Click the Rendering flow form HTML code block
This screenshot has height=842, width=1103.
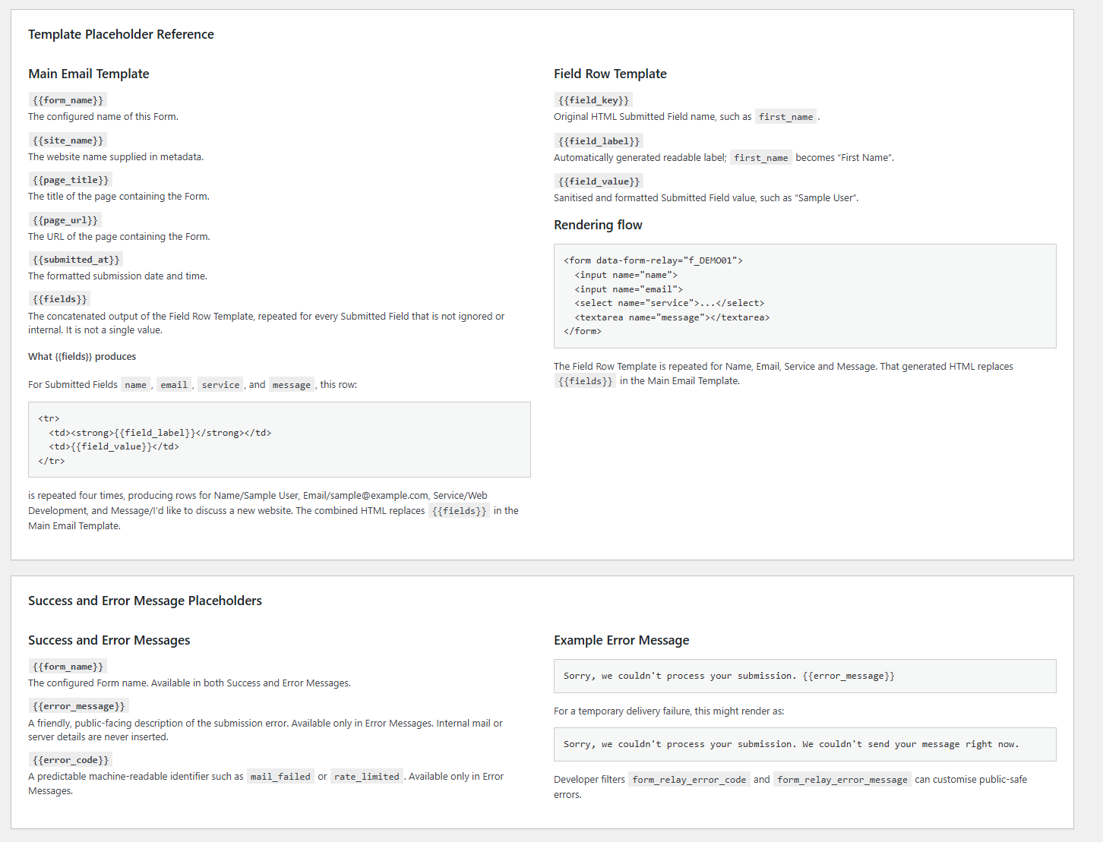click(805, 296)
